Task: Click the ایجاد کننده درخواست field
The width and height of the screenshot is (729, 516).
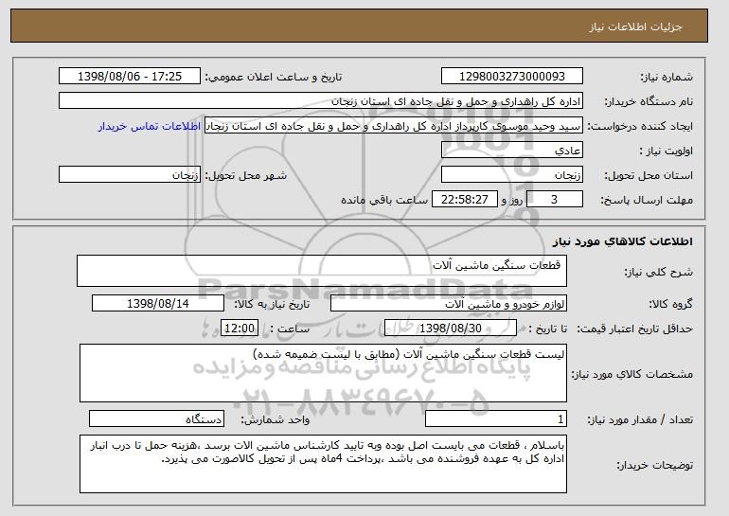Action: (x=394, y=126)
